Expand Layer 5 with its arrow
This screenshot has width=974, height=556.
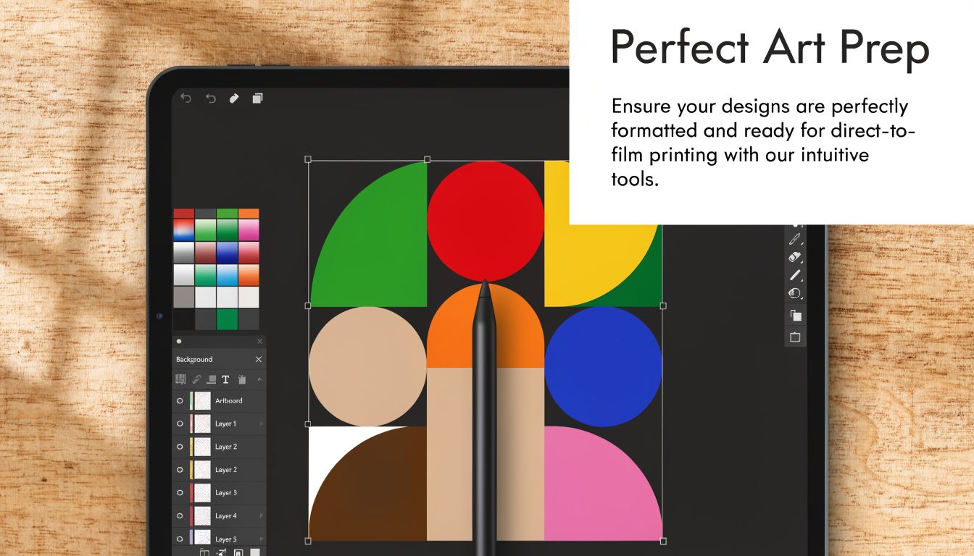tap(261, 539)
